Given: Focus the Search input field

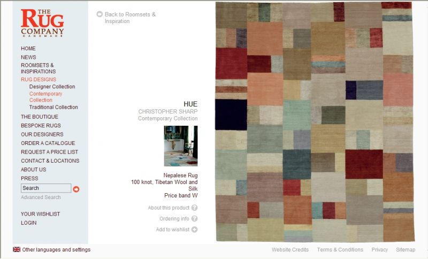Looking at the screenshot, I should 46,188.
